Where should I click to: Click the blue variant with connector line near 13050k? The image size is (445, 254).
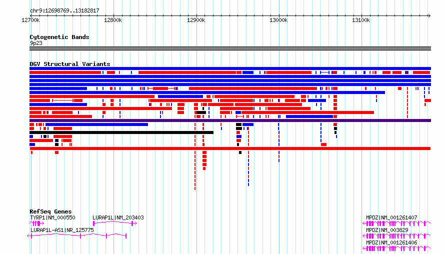(x=324, y=72)
